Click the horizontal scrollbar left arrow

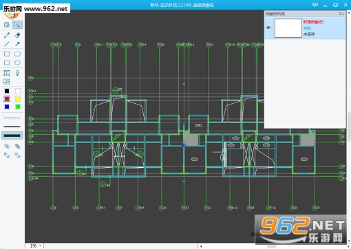pos(201,246)
